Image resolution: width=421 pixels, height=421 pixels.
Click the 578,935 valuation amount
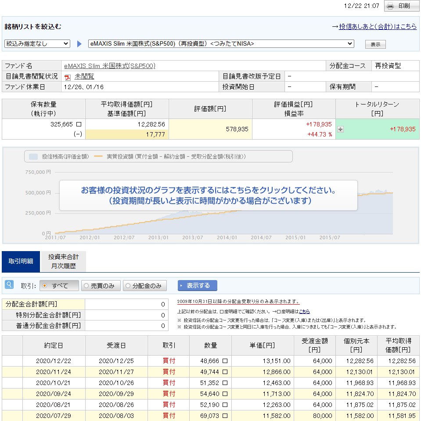coord(237,129)
